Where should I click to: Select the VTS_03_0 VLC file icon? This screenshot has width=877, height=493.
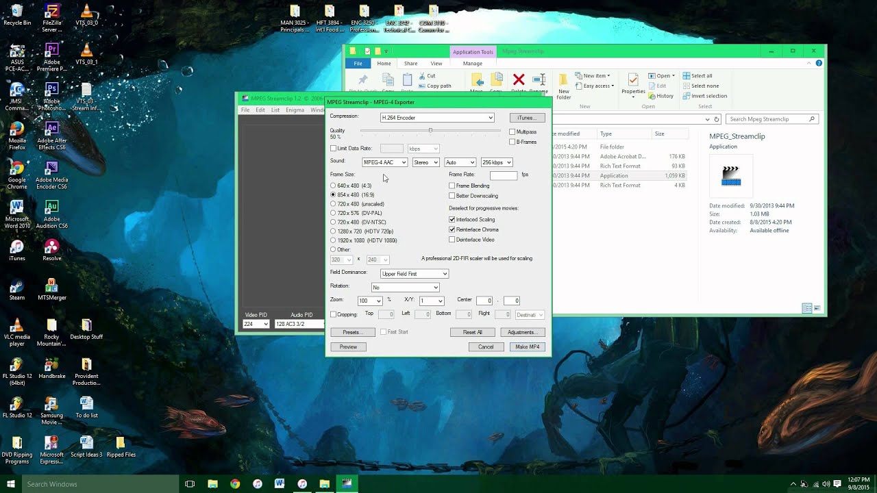coord(86,14)
